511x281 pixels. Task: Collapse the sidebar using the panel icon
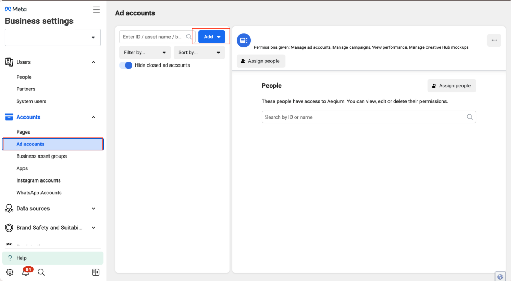(95, 272)
